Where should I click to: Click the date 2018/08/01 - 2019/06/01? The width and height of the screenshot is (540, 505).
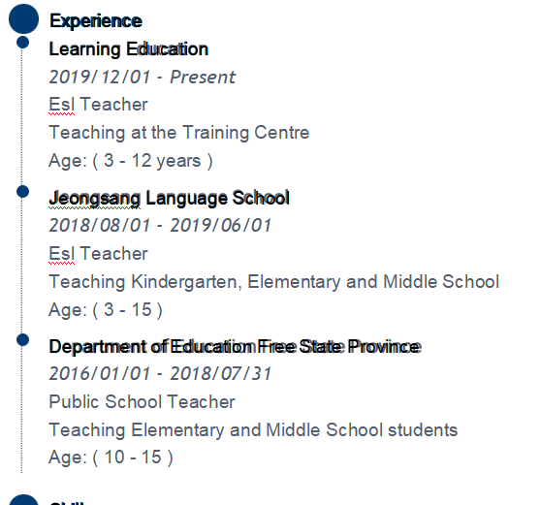pos(160,226)
